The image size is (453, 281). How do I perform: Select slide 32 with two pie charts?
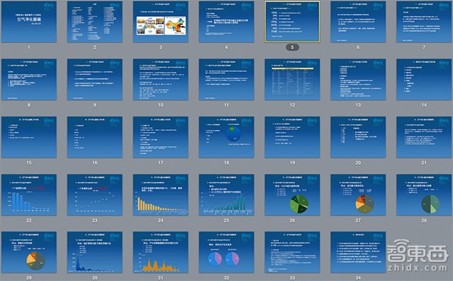[226, 253]
